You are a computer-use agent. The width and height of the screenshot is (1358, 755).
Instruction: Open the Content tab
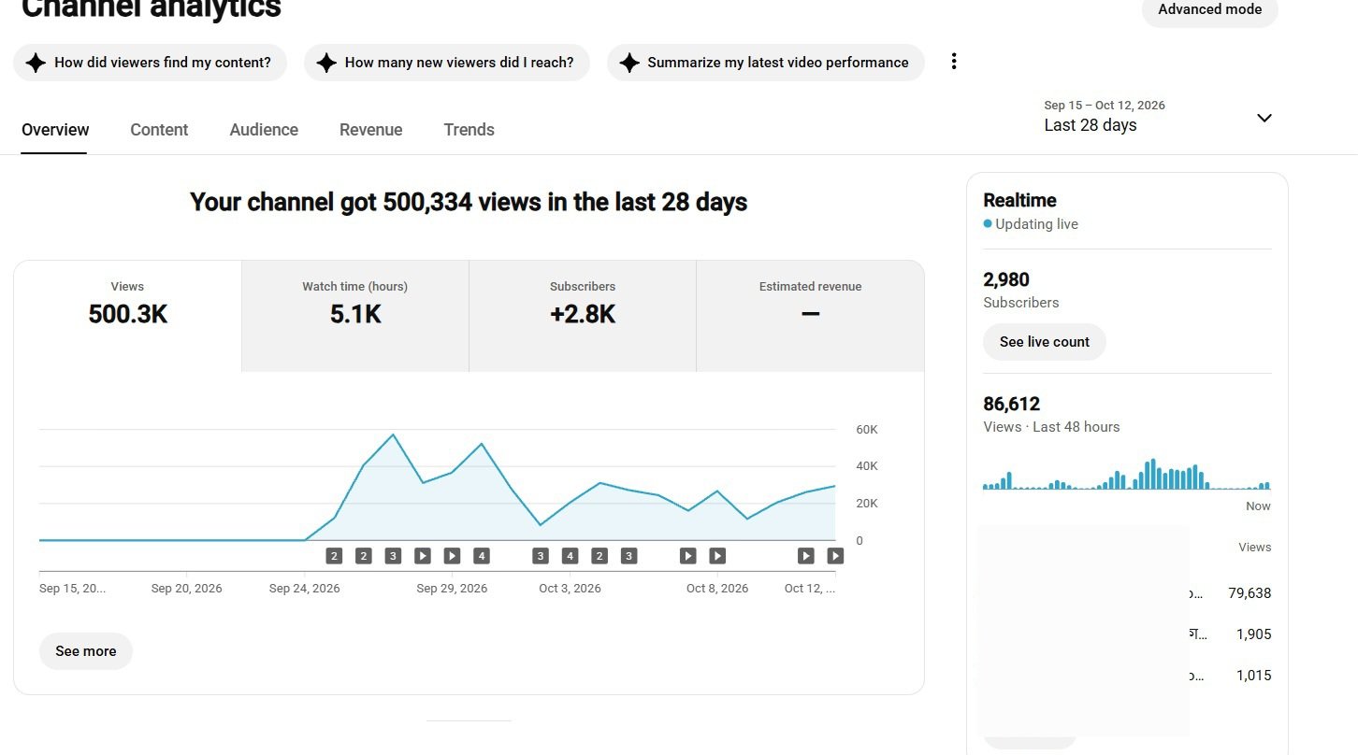(159, 130)
